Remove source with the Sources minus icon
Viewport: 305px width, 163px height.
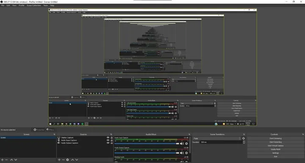coord(63,160)
